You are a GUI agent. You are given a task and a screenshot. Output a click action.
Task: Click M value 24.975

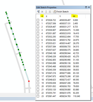76,40
